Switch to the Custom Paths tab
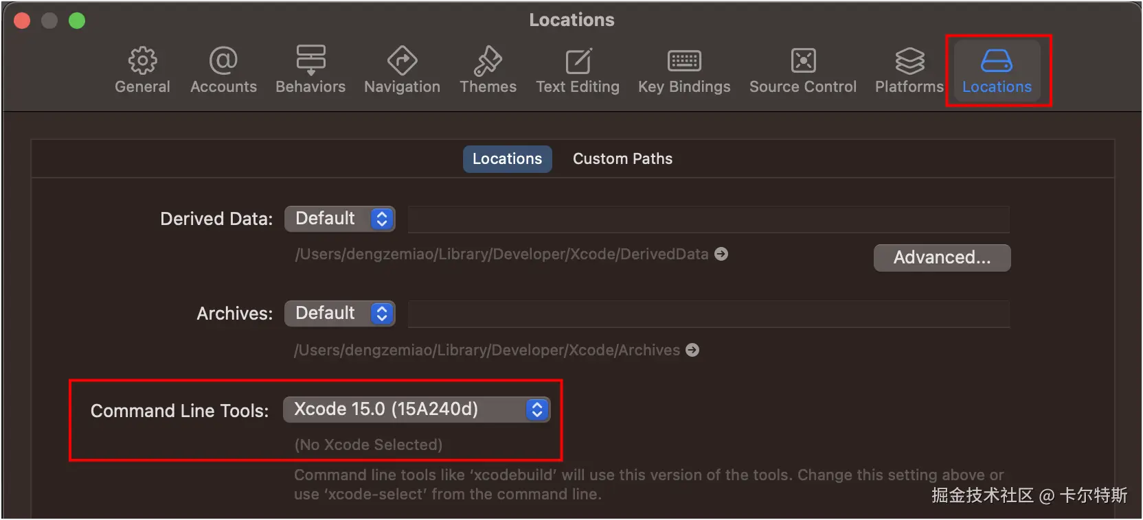Screen dimensions: 1143x520 pyautogui.click(x=622, y=159)
